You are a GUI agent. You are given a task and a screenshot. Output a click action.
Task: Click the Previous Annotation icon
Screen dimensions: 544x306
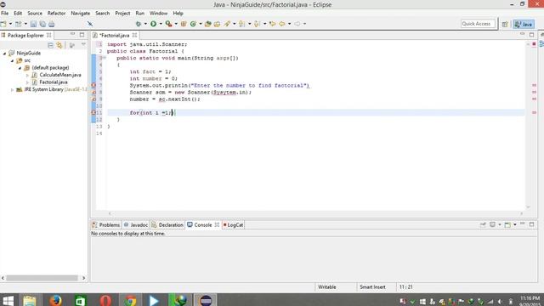257,24
